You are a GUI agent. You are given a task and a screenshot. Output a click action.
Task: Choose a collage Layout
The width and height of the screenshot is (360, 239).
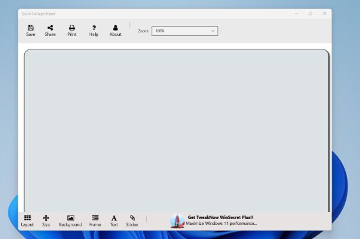pyautogui.click(x=27, y=221)
